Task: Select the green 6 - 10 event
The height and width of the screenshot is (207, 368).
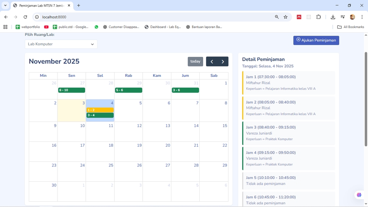Action: (x=72, y=90)
